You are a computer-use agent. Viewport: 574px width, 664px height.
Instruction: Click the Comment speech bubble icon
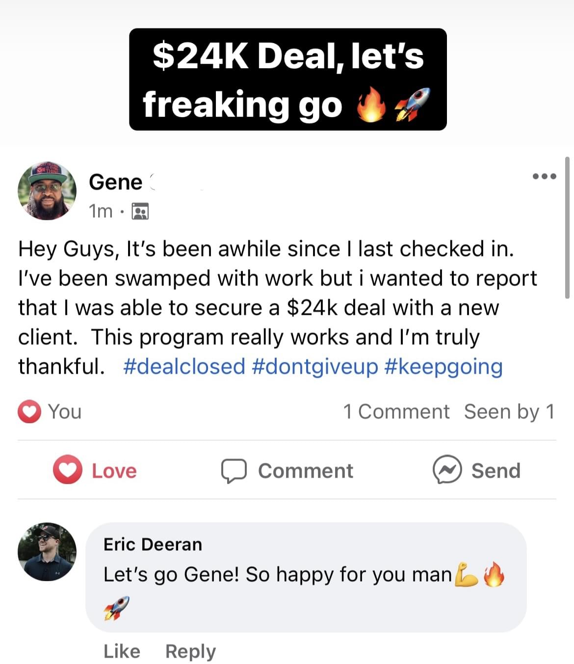point(234,471)
